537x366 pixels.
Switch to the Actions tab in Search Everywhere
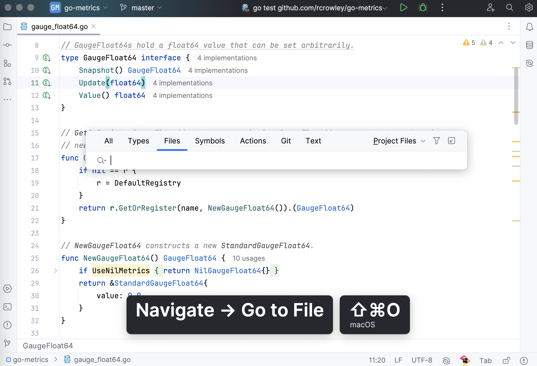tap(253, 141)
